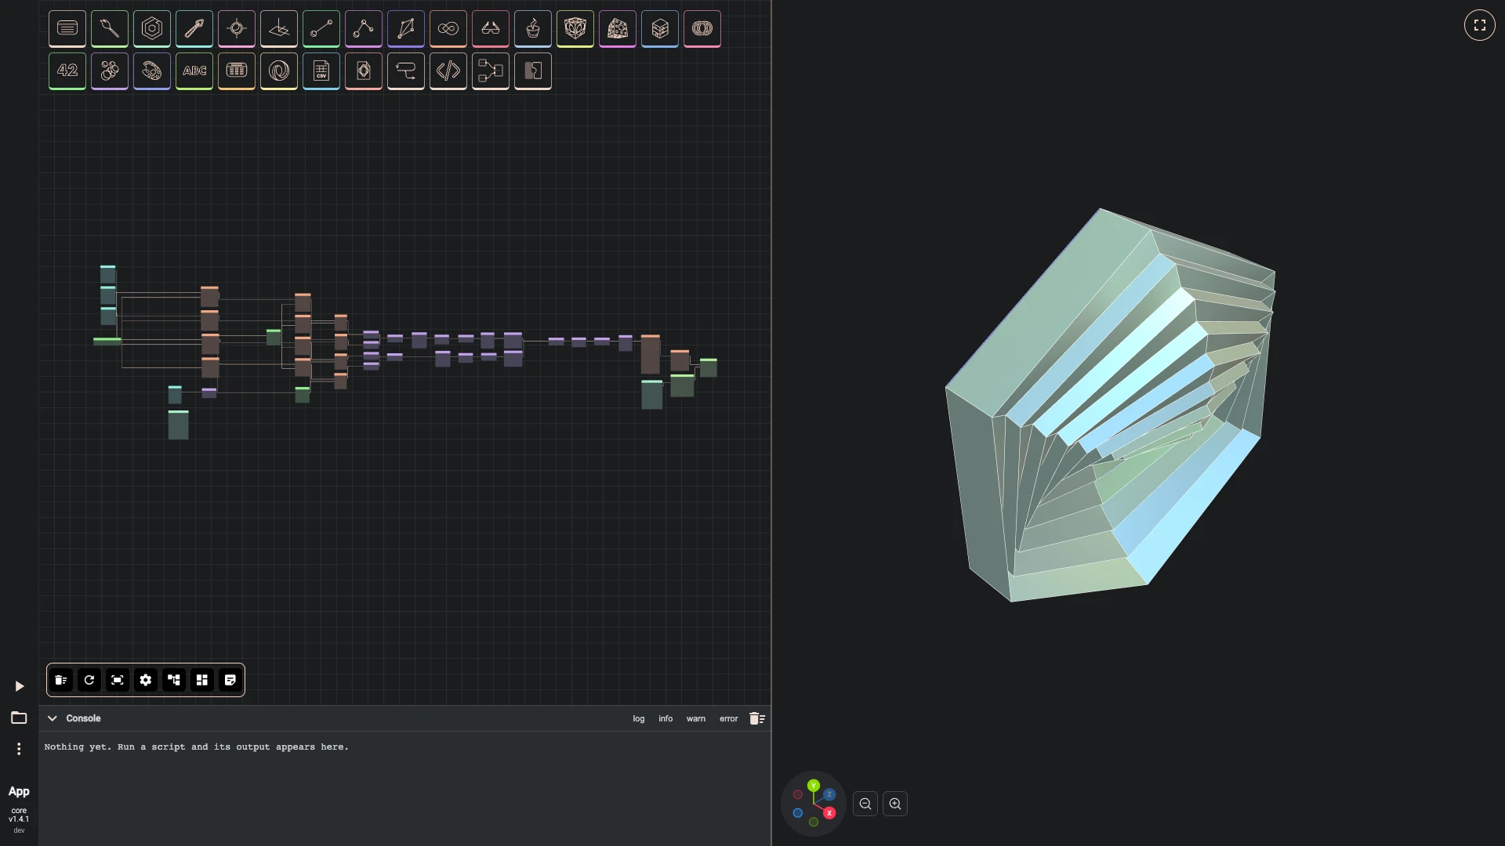Clear the node canvas with trash icon
The width and height of the screenshot is (1505, 846).
pyautogui.click(x=61, y=680)
